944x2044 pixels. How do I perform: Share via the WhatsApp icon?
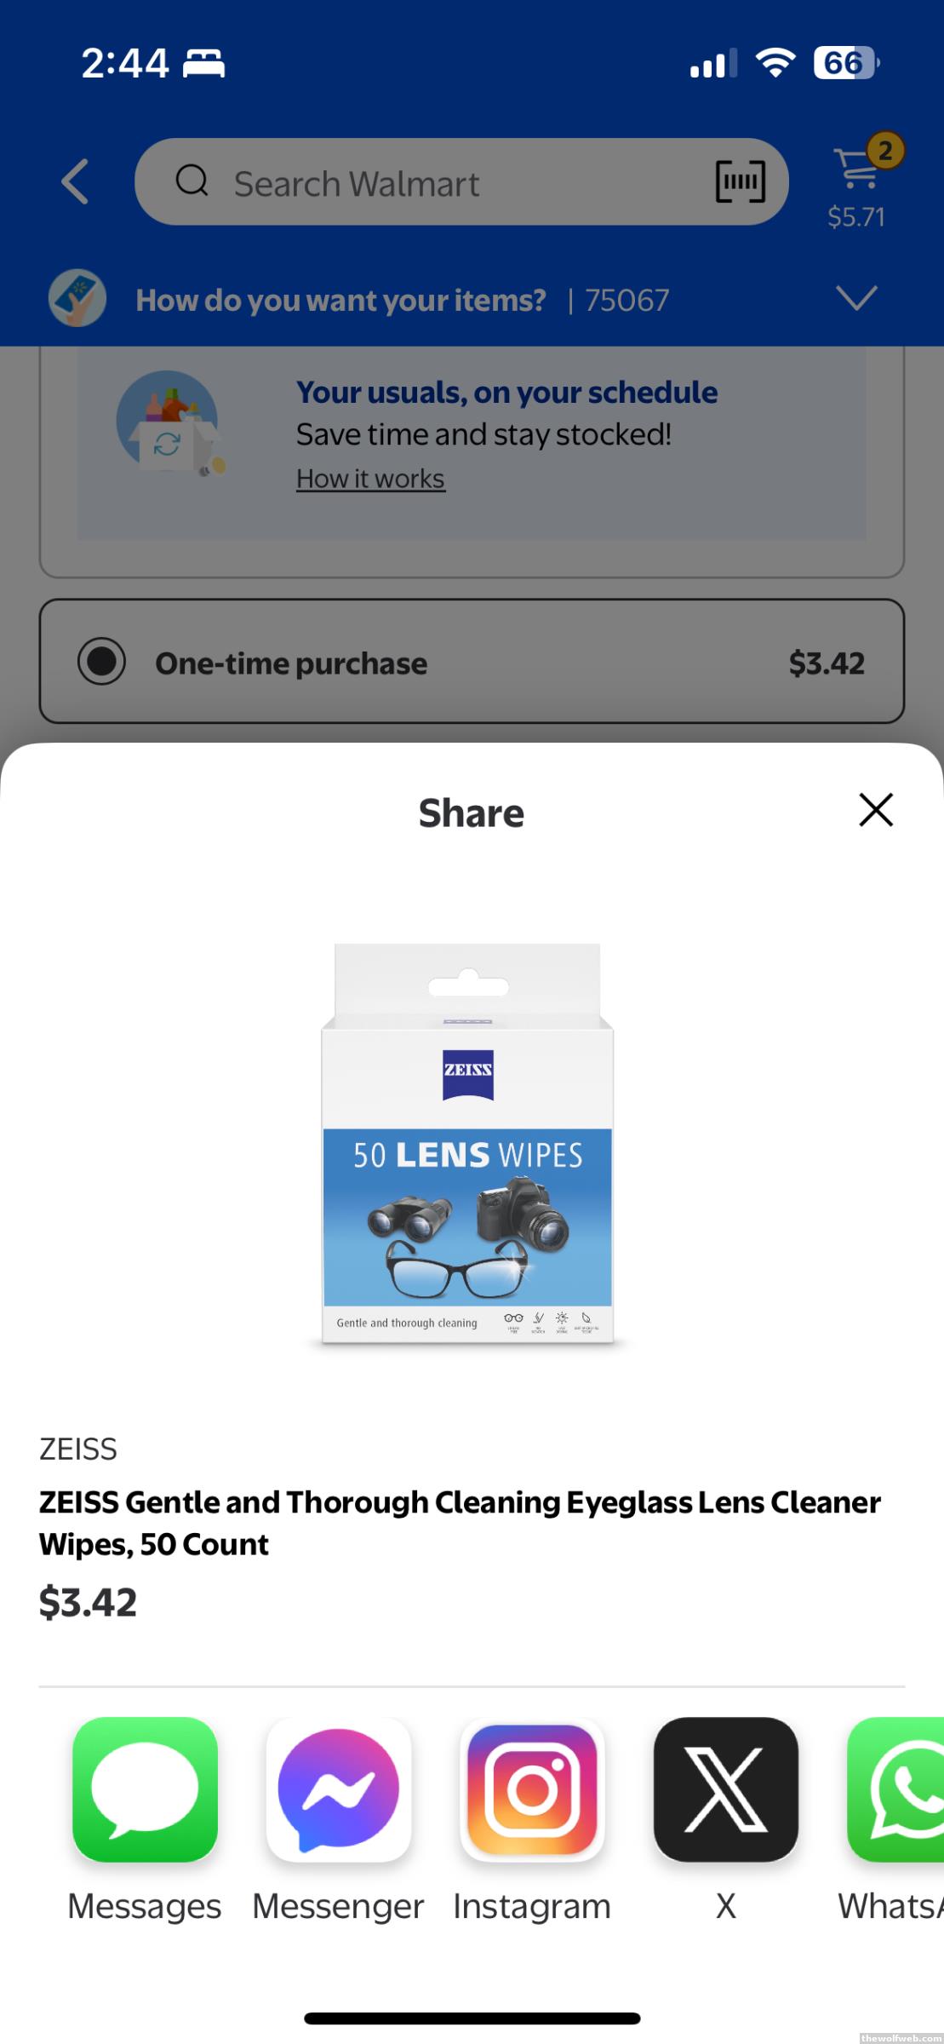(895, 1788)
